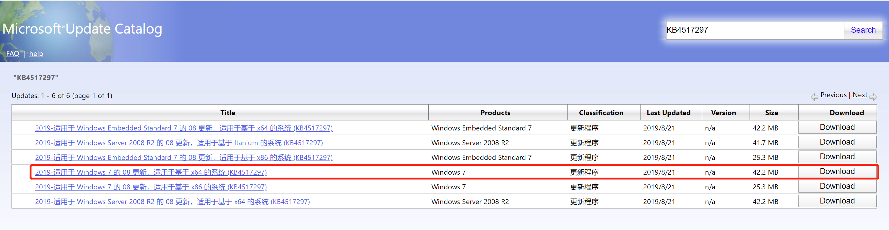Image resolution: width=889 pixels, height=230 pixels.
Task: Open Windows Embedded Standard 7 x86 title link
Action: tap(183, 157)
